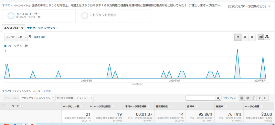Open help icon next to 直帰率 column

click(x=197, y=106)
